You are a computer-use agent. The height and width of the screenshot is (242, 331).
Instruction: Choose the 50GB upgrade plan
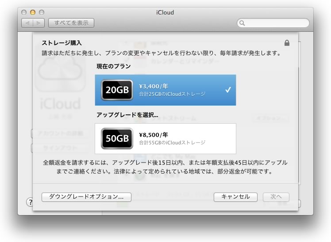coord(165,139)
